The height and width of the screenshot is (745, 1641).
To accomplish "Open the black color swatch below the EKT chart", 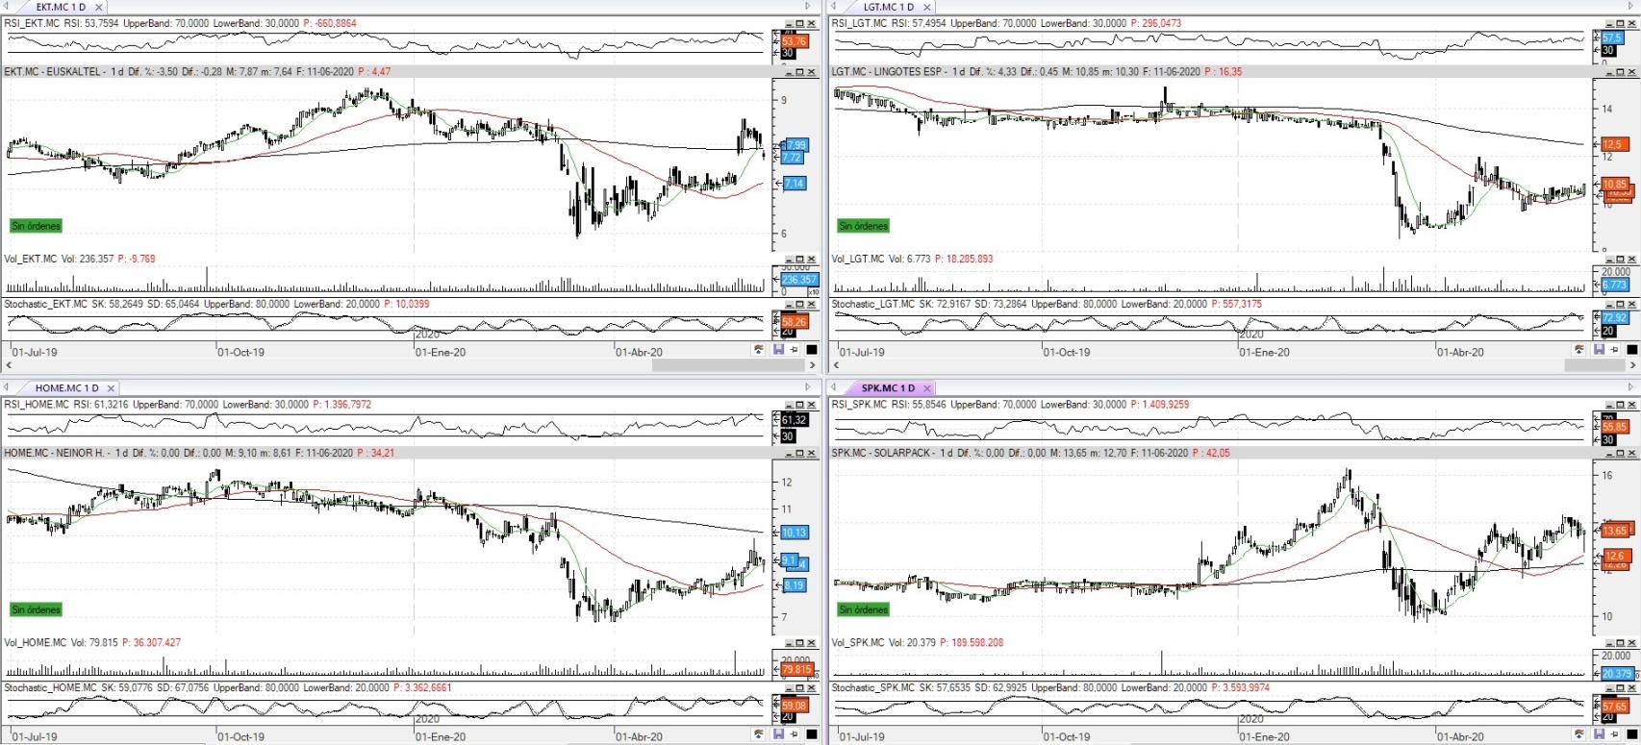I will tap(811, 350).
